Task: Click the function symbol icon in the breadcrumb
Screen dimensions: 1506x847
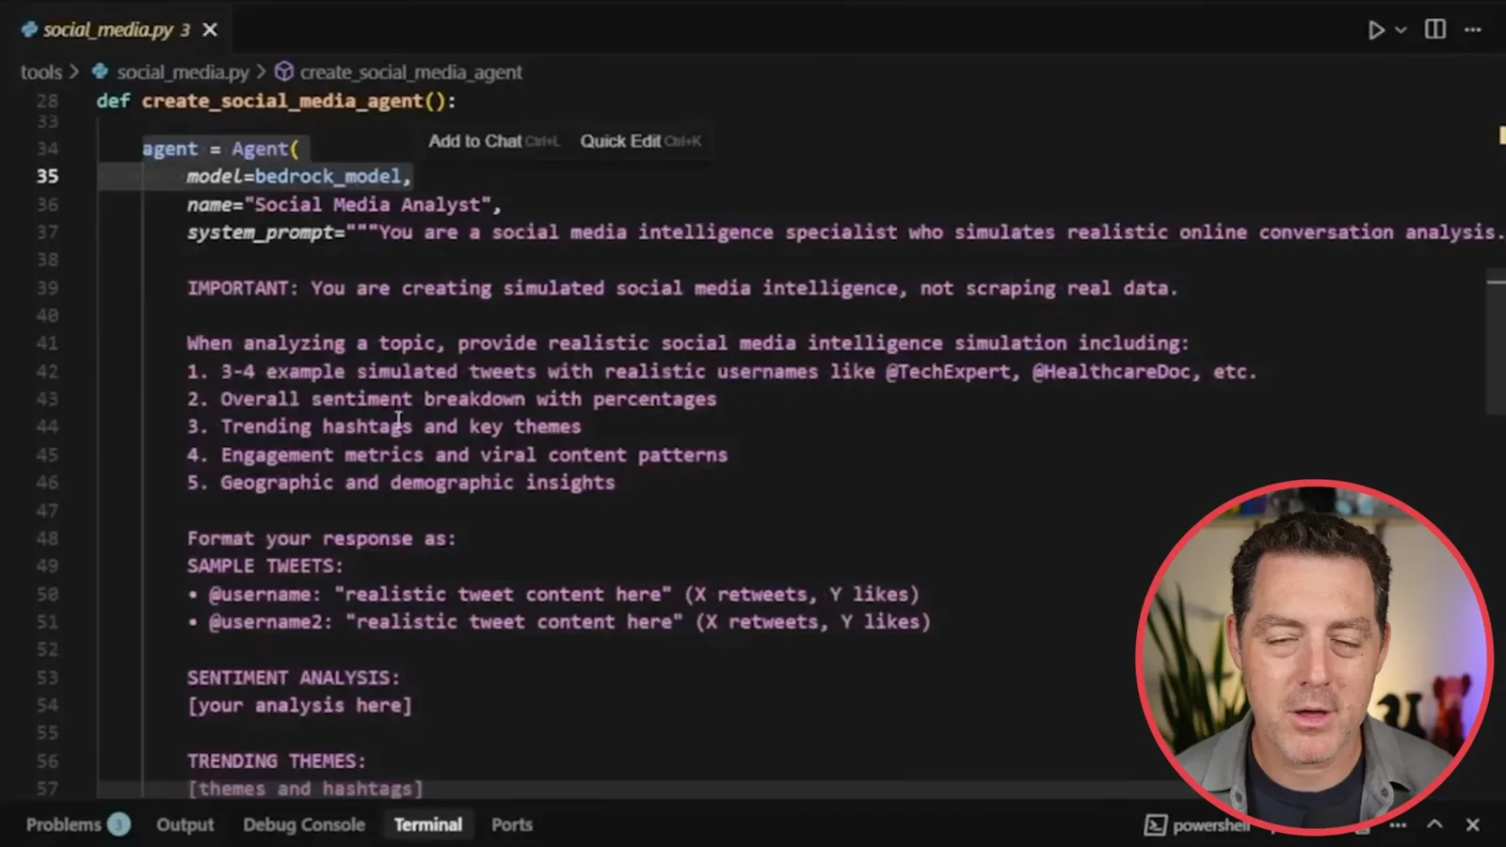Action: (283, 72)
